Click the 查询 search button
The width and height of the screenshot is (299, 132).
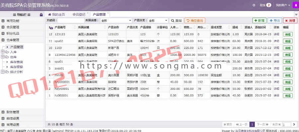tap(176, 21)
